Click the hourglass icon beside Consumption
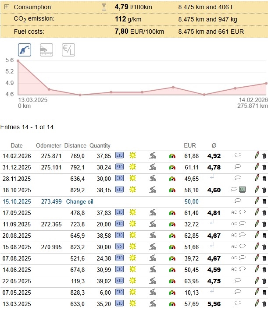This screenshot has height=310, width=268. pyautogui.click(x=104, y=7)
